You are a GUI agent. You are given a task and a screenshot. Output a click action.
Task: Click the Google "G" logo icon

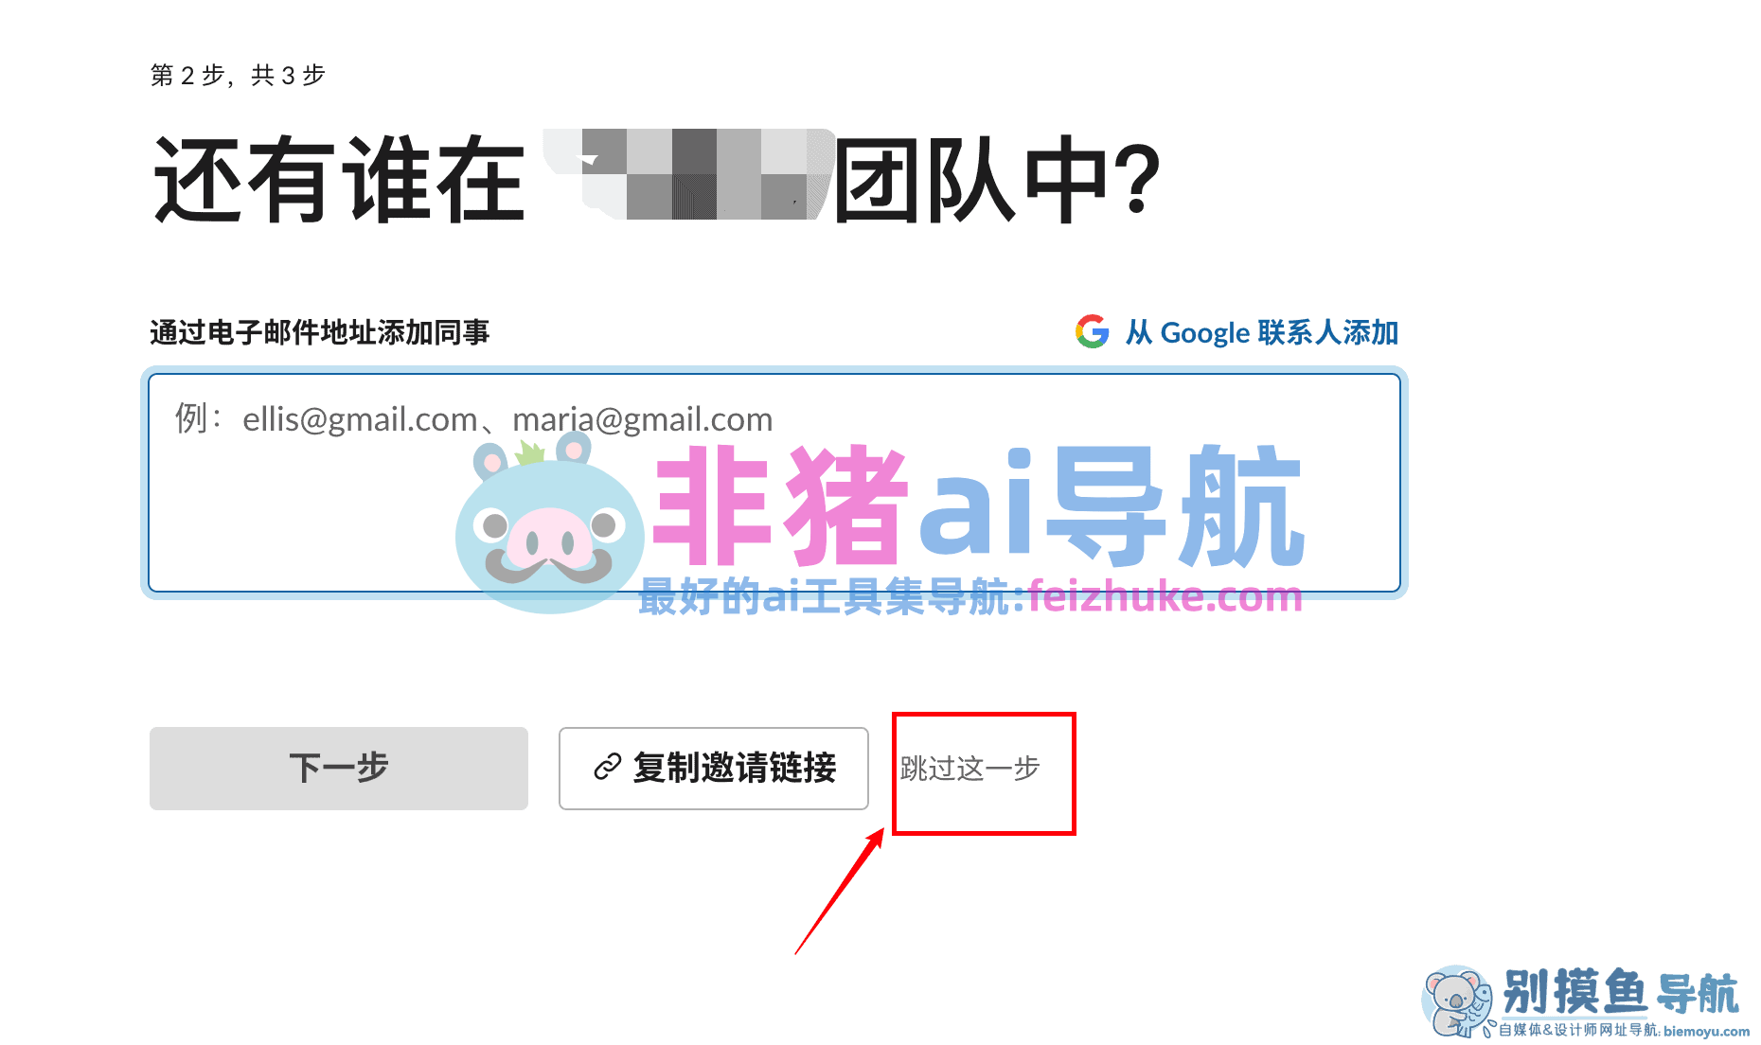[x=1092, y=331]
